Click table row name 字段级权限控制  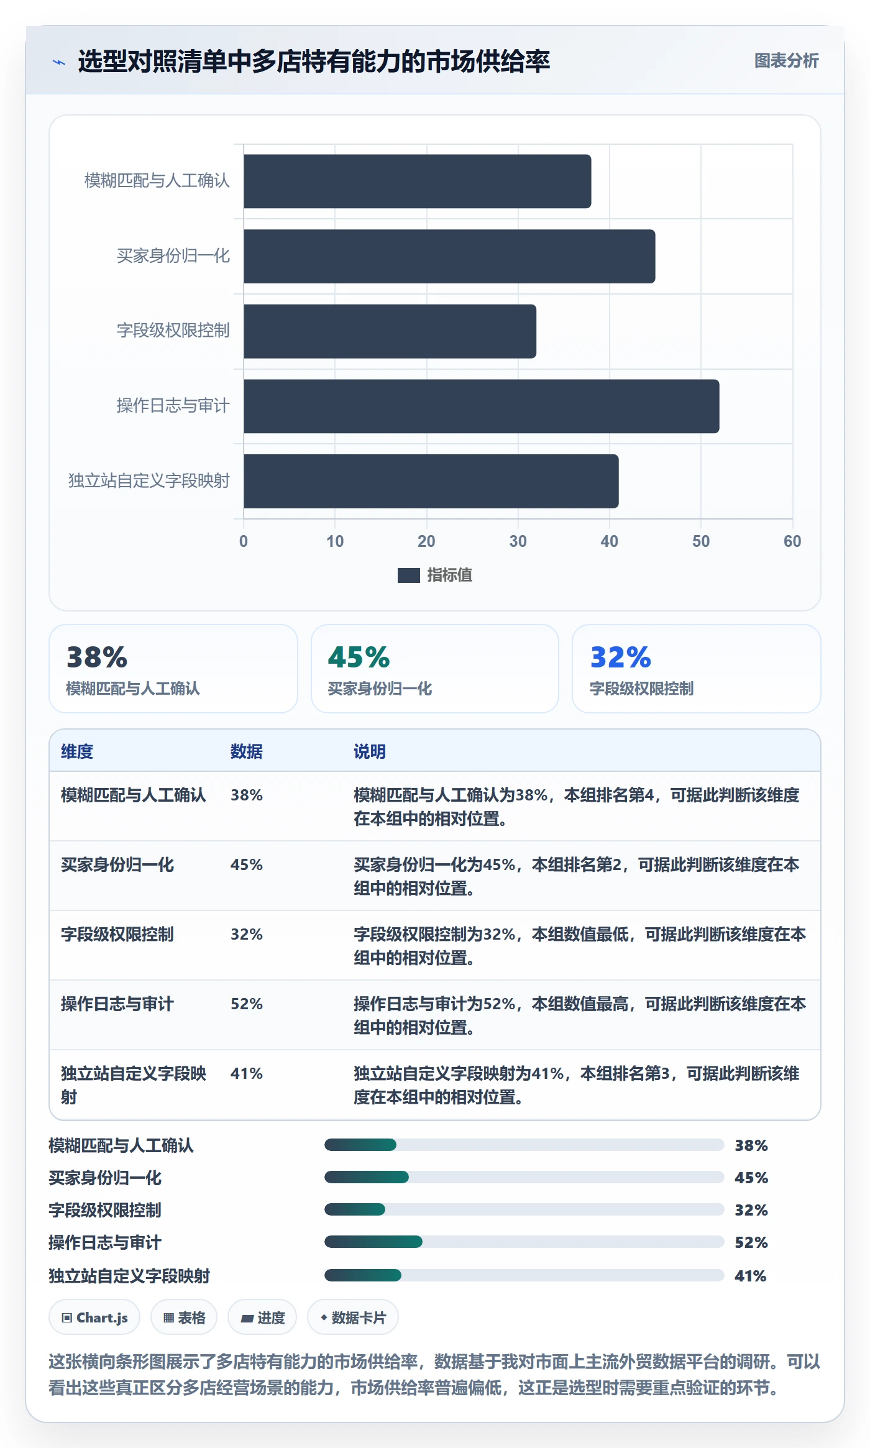(117, 934)
